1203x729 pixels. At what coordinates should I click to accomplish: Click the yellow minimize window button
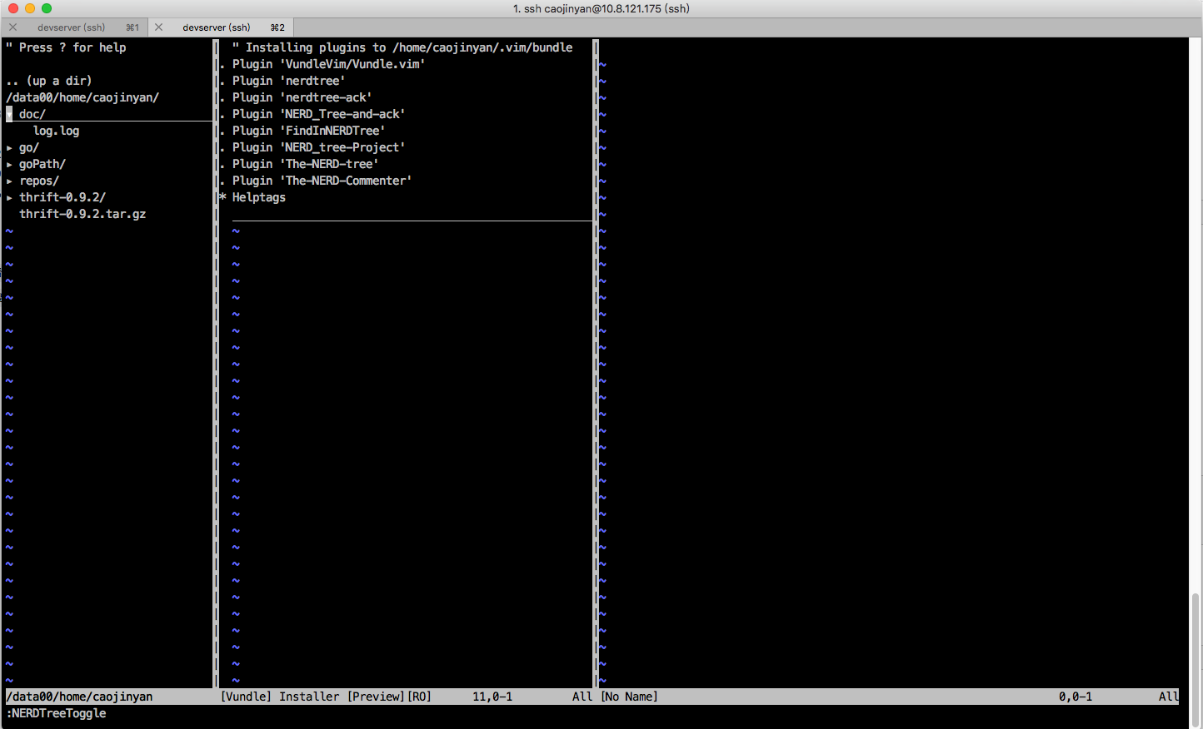(29, 8)
